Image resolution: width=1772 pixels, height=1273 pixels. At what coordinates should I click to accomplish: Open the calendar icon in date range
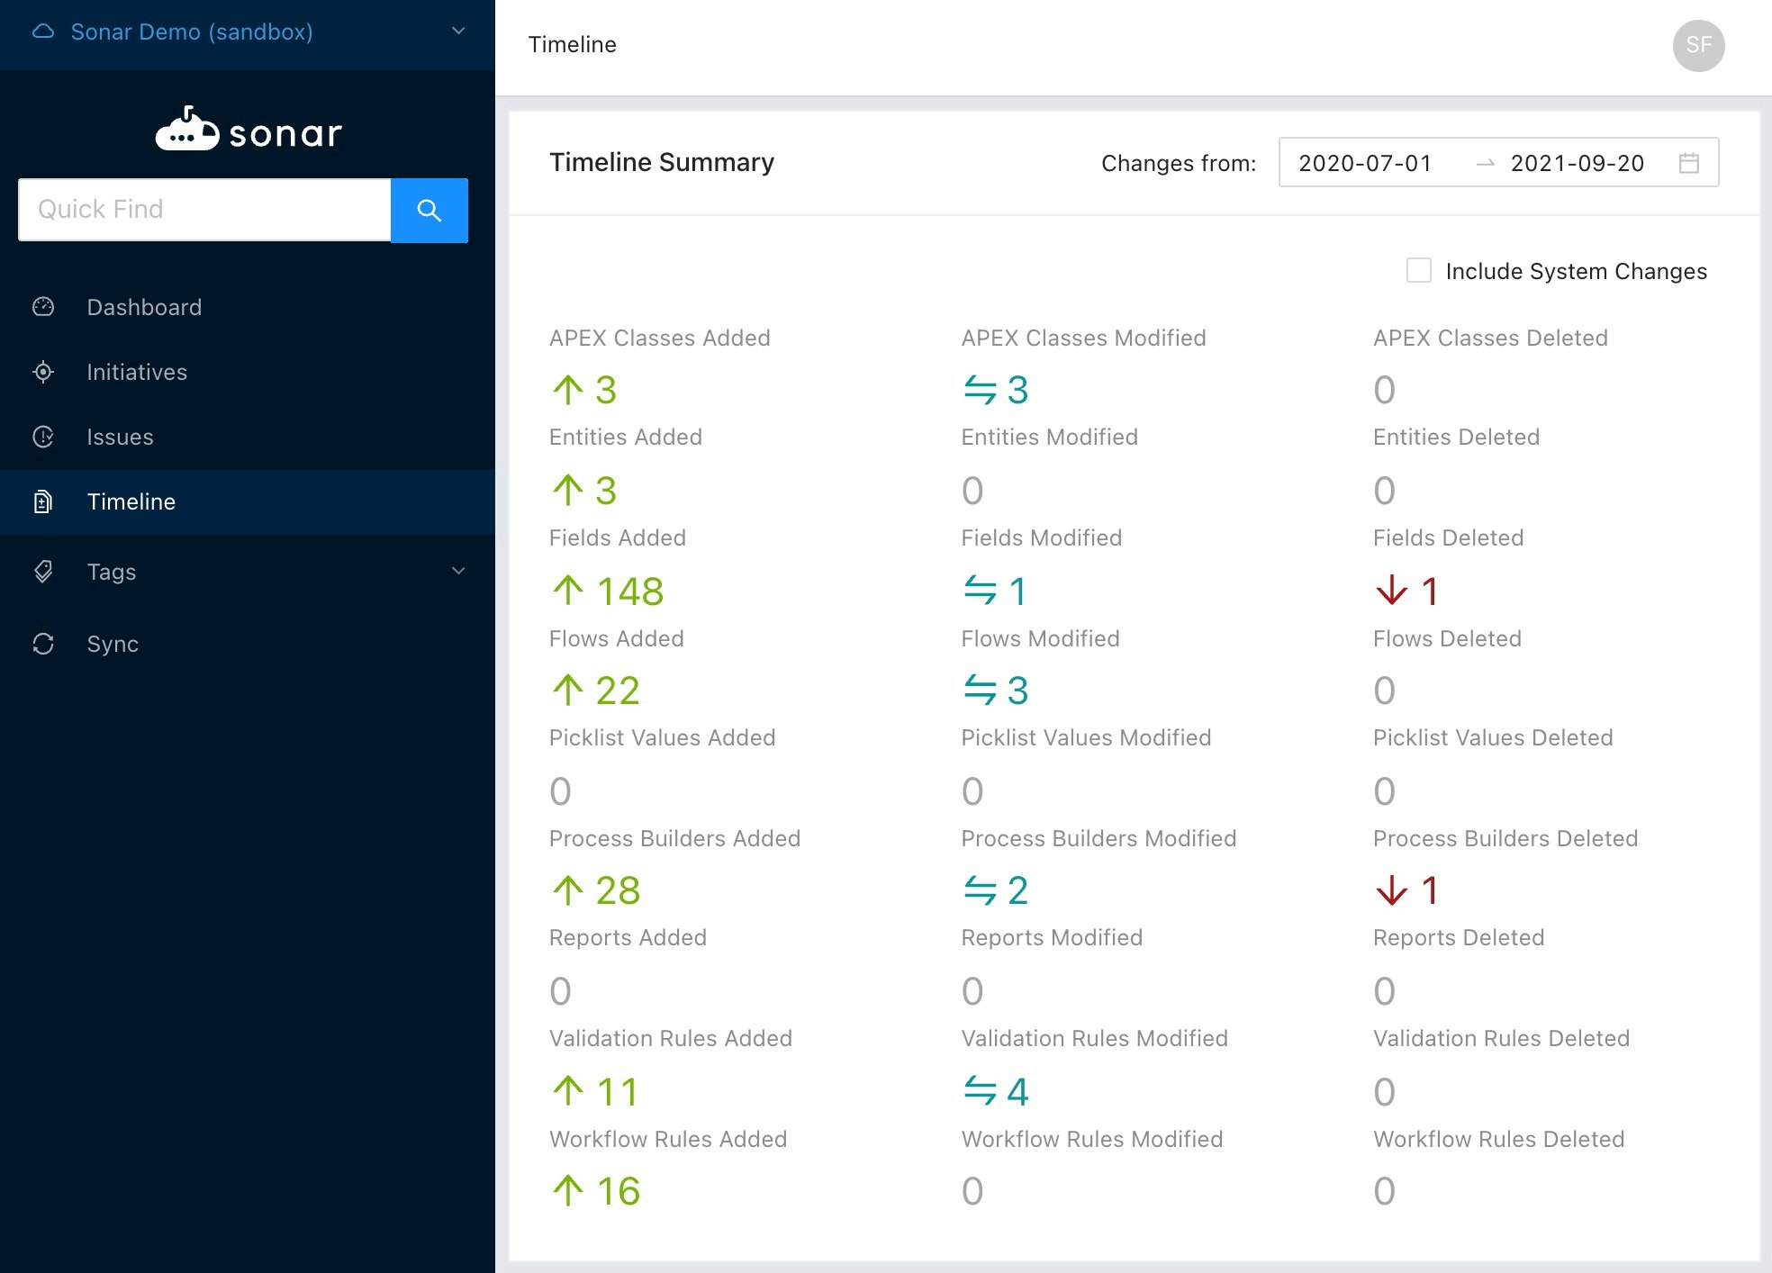pyautogui.click(x=1689, y=163)
